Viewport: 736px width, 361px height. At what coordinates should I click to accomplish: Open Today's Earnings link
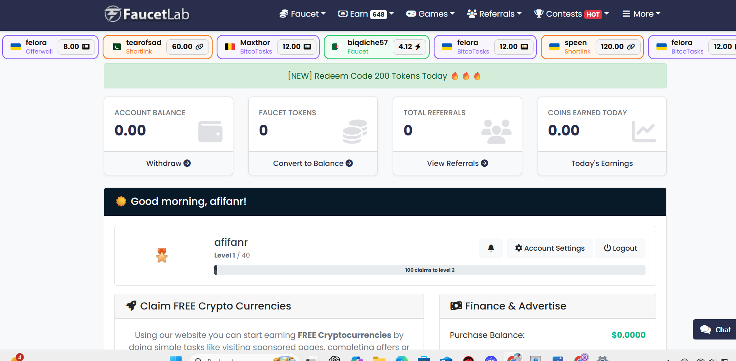point(602,163)
